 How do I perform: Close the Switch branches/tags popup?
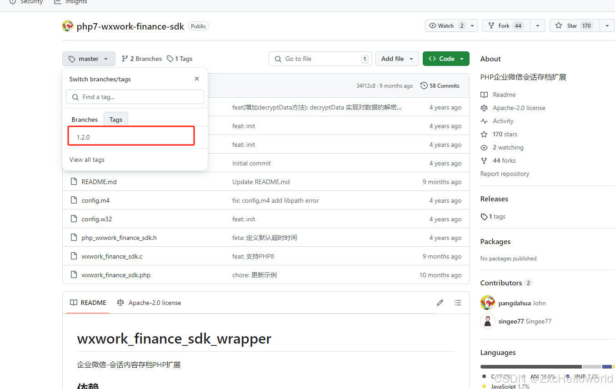197,79
